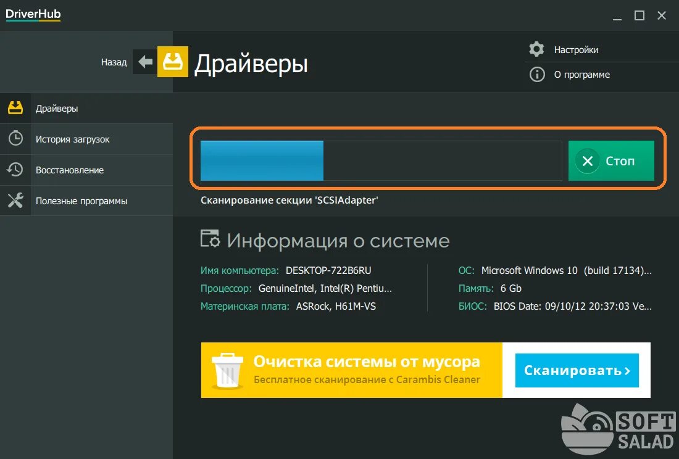Open Полезные программы section
This screenshot has width=679, height=459.
pyautogui.click(x=86, y=201)
